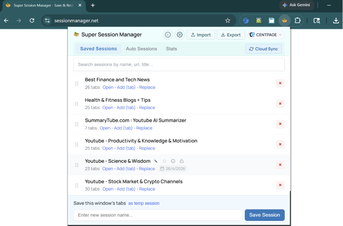Open the browser downloads icon
This screenshot has height=226, width=343.
[x=336, y=20]
